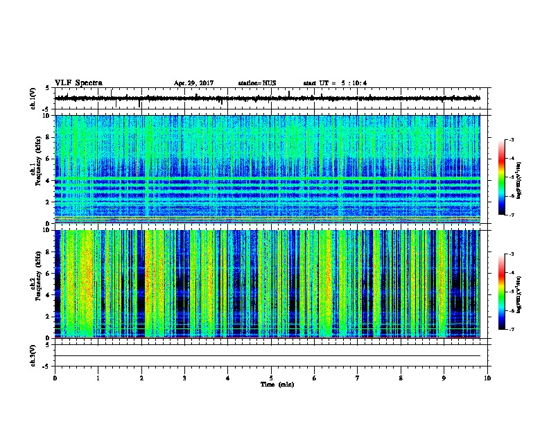Click time axis tick label "9"
This screenshot has height=424, width=549.
[x=444, y=378]
